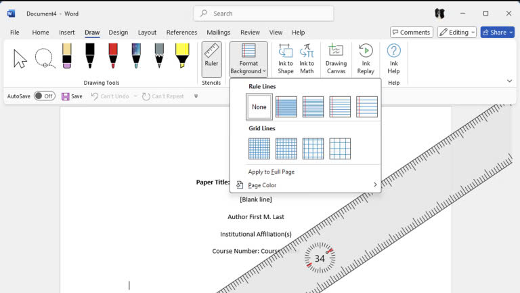
Task: Toggle AutoSave switch
Action: [45, 96]
